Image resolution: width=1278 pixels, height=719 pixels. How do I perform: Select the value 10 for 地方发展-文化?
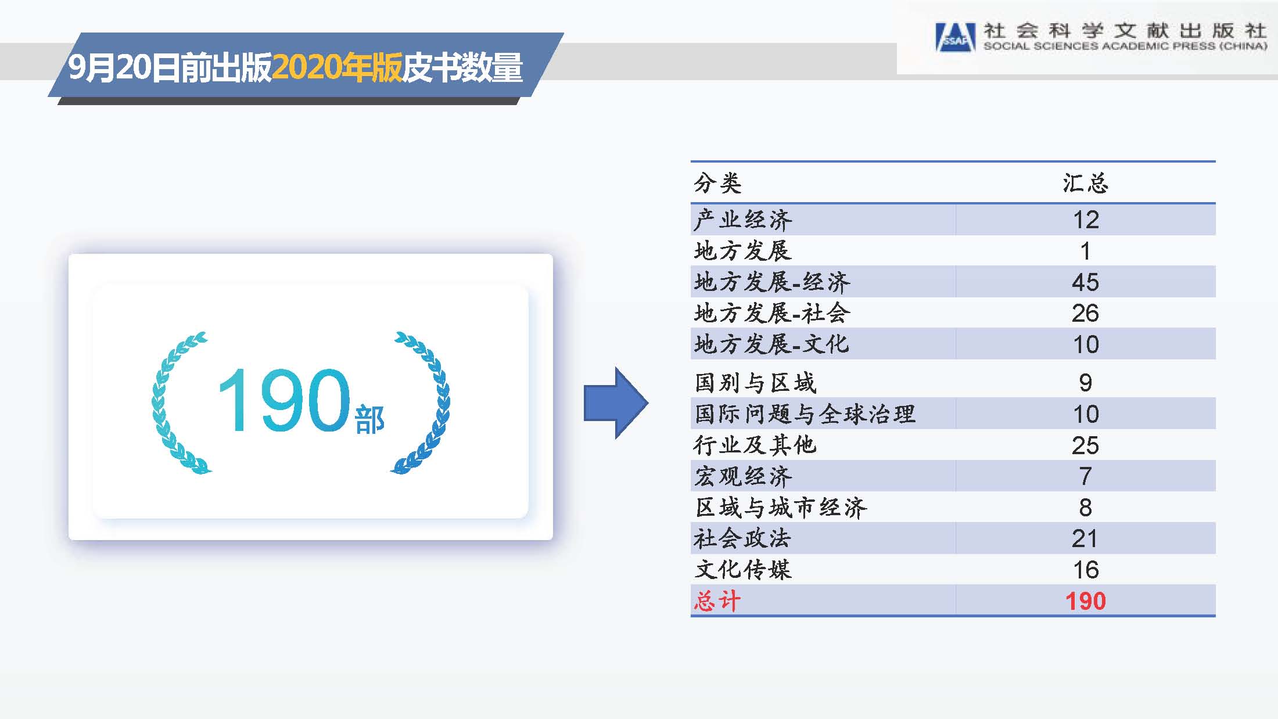point(1085,345)
